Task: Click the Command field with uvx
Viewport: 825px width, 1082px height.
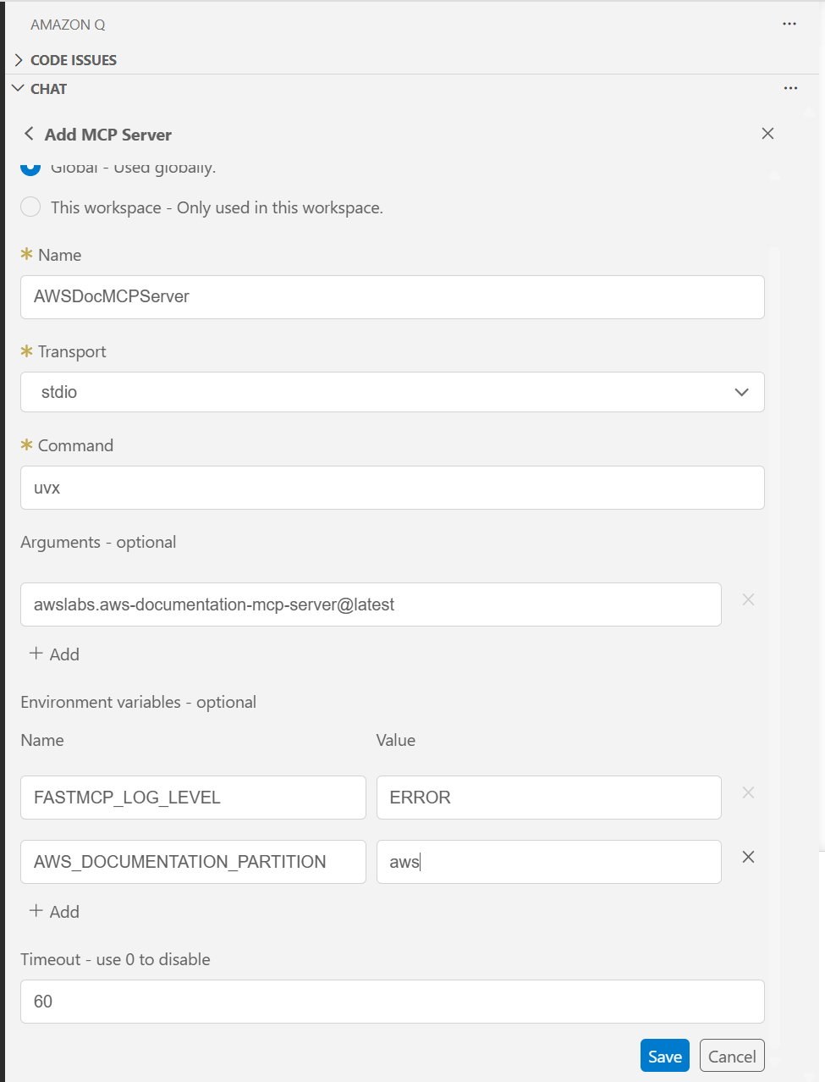Action: 393,488
